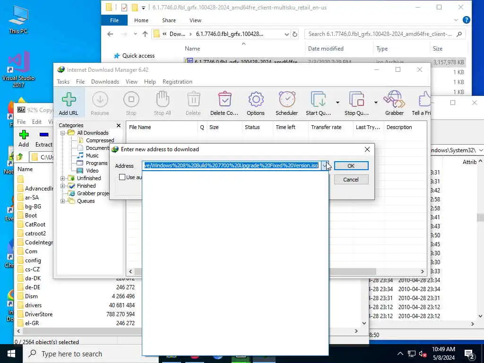Click Explorer Back arrow

110,34
